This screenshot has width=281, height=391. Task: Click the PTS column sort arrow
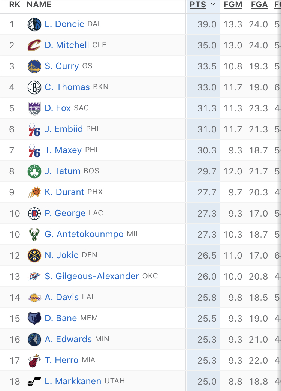[x=213, y=5]
